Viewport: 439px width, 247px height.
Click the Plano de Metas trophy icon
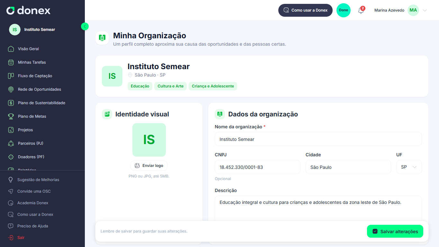pos(11,116)
